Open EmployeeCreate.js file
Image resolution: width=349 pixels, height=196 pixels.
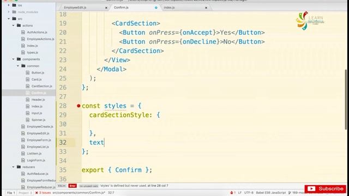point(40,126)
